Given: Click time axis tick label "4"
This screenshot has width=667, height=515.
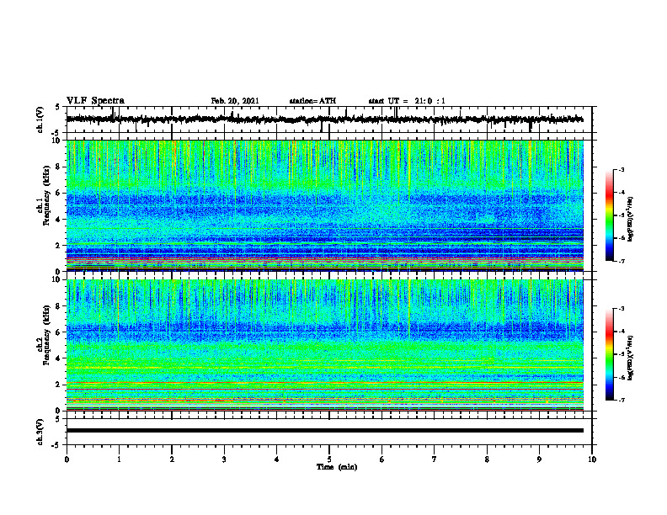Looking at the screenshot, I should coord(277,459).
